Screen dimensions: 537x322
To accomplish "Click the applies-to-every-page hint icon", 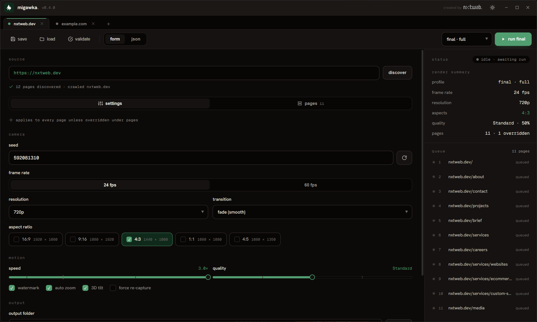I will point(11,120).
